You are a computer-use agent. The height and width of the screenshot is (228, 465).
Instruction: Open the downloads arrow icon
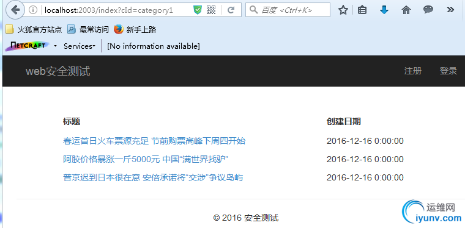coord(384,10)
